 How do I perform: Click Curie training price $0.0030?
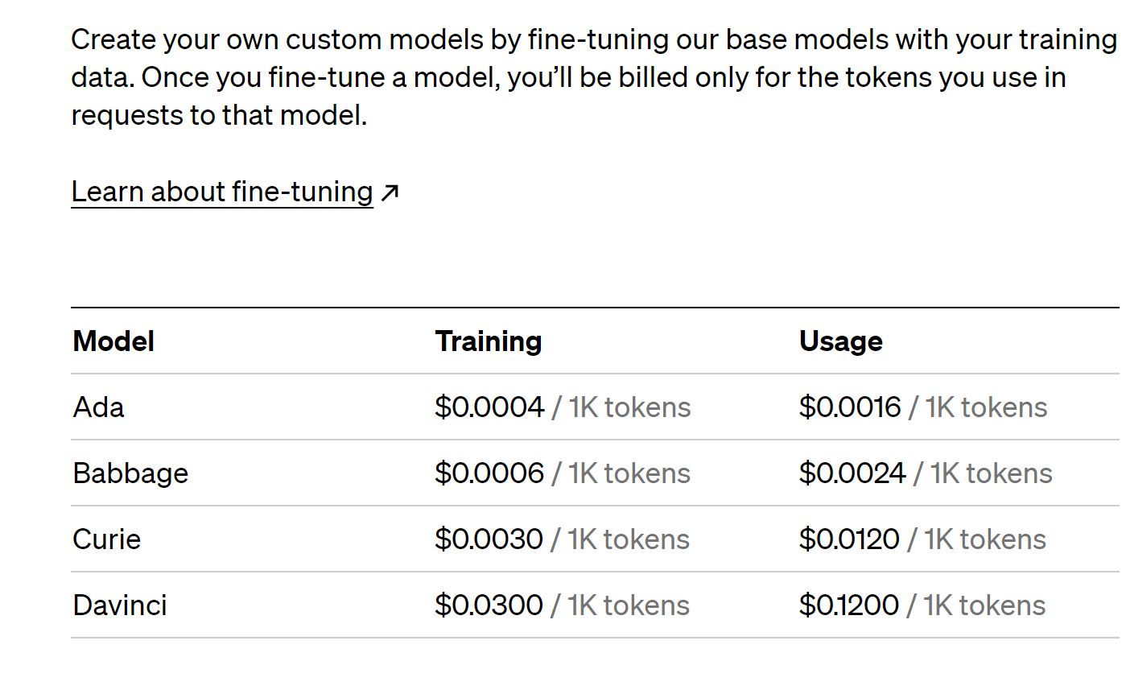tap(489, 539)
